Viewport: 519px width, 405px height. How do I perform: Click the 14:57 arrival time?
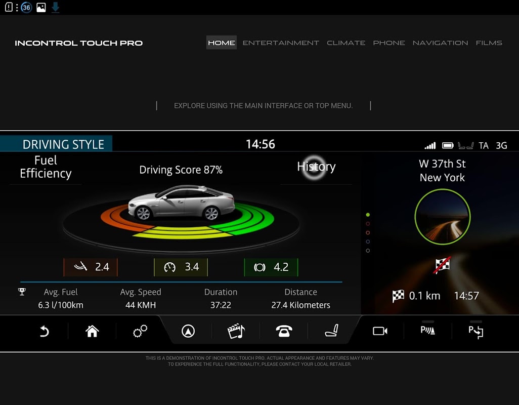click(466, 296)
